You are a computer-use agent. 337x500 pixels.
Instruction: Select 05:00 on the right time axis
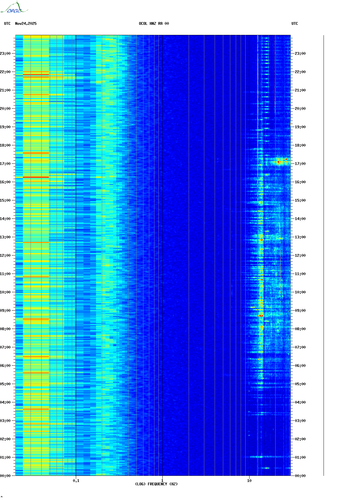pos(300,384)
